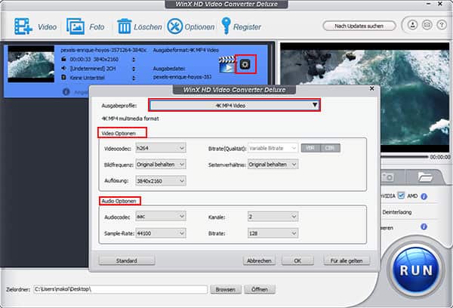Open the output folder icon tab
The width and height of the screenshot is (453, 308).
424,177
